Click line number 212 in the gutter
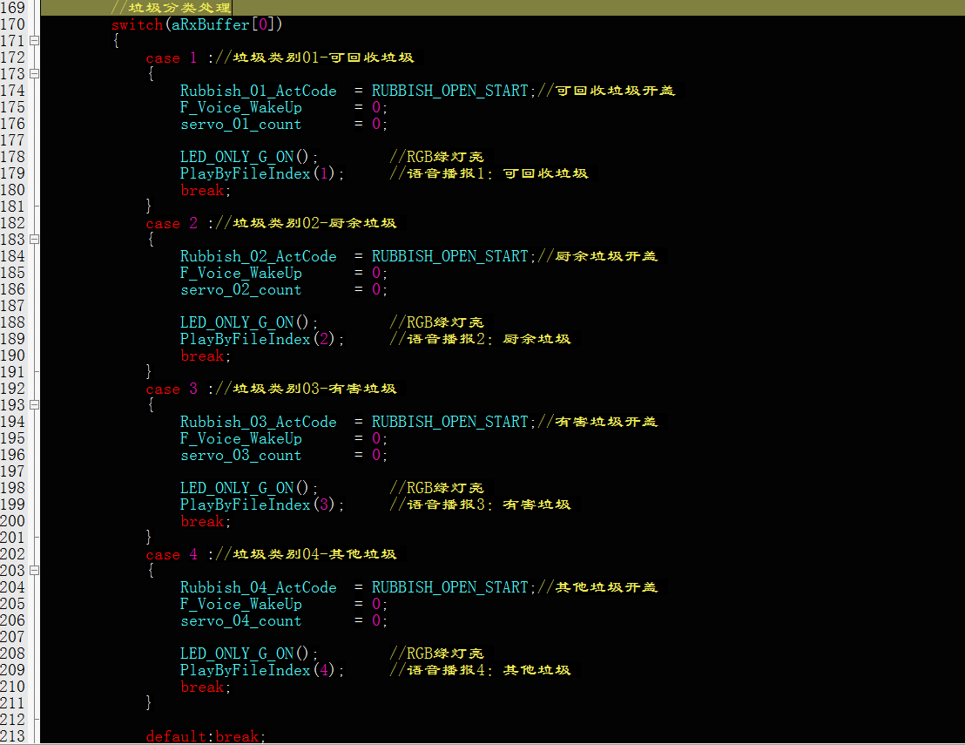 pos(13,720)
